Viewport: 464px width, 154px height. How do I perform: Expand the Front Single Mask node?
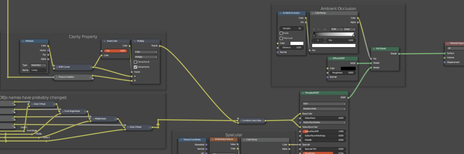coord(62,111)
